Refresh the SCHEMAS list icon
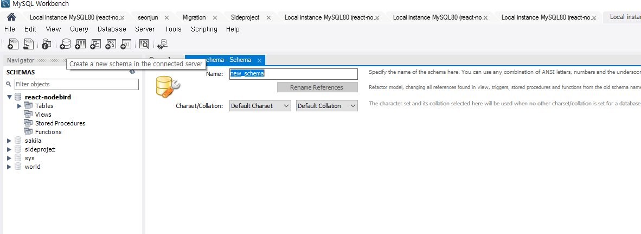641x234 pixels. pos(132,72)
